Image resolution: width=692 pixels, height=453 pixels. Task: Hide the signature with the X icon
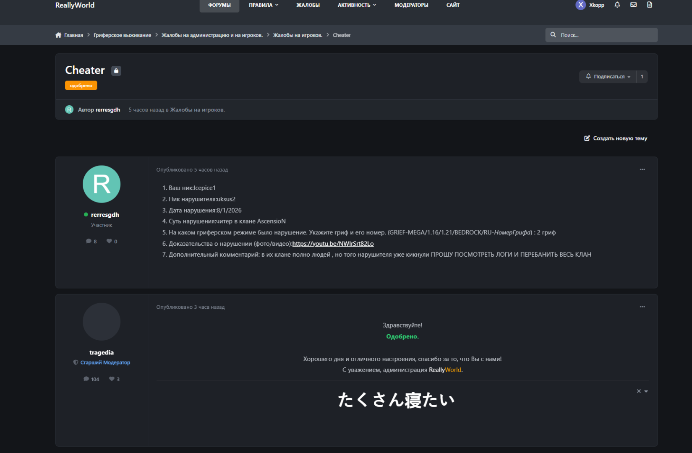point(639,391)
